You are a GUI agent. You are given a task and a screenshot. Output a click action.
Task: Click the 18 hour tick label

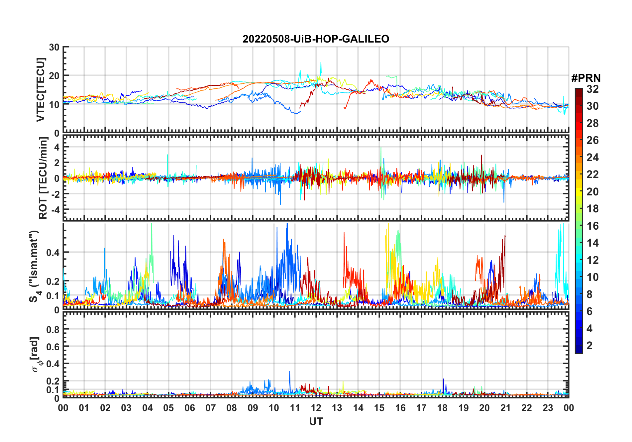click(x=442, y=408)
